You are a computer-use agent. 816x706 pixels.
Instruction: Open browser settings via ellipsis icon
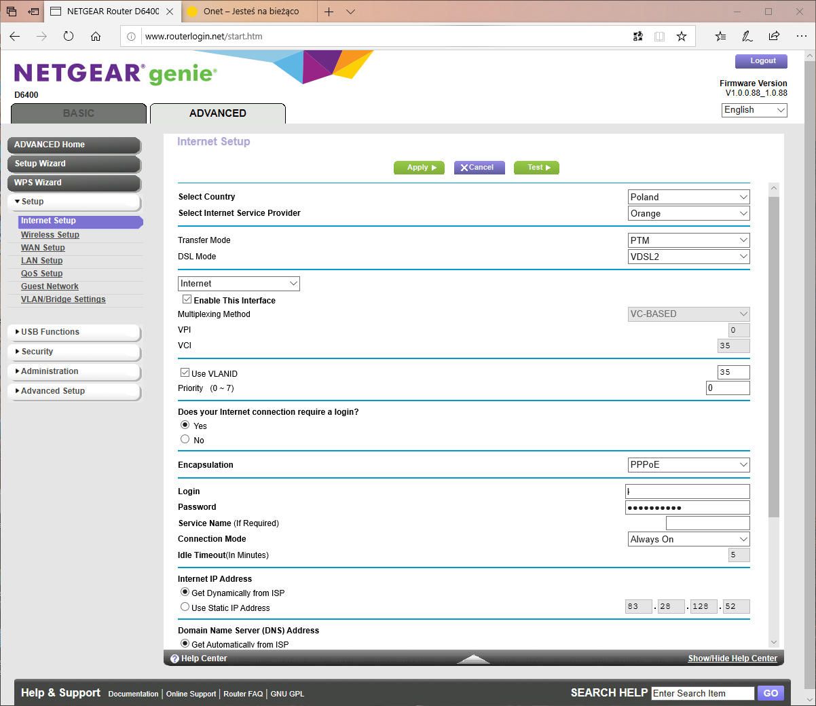coord(801,37)
